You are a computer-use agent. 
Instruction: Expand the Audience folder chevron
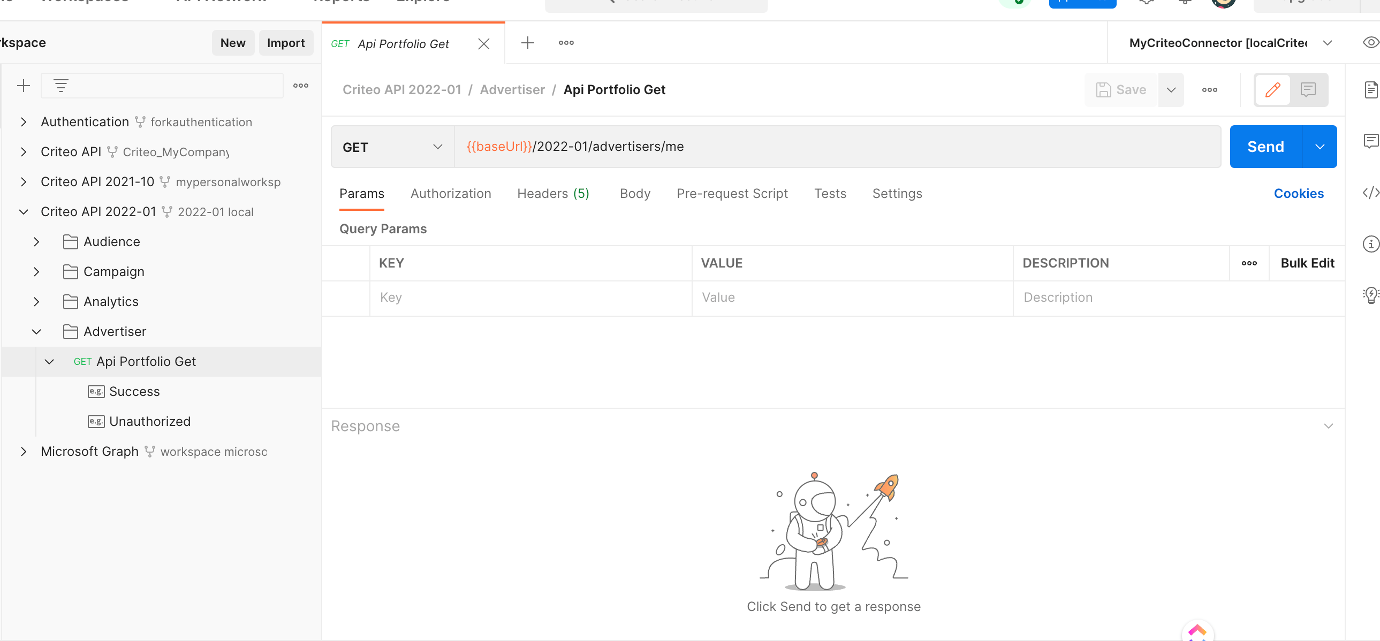36,242
